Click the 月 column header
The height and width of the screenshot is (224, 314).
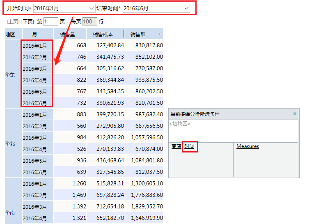(x=38, y=34)
